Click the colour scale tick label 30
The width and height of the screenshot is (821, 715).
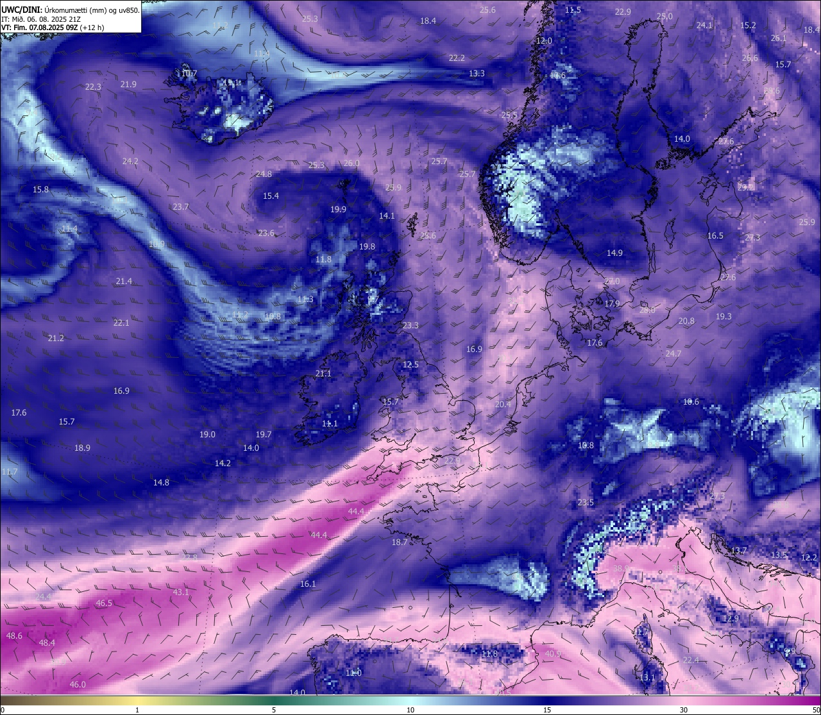point(684,710)
